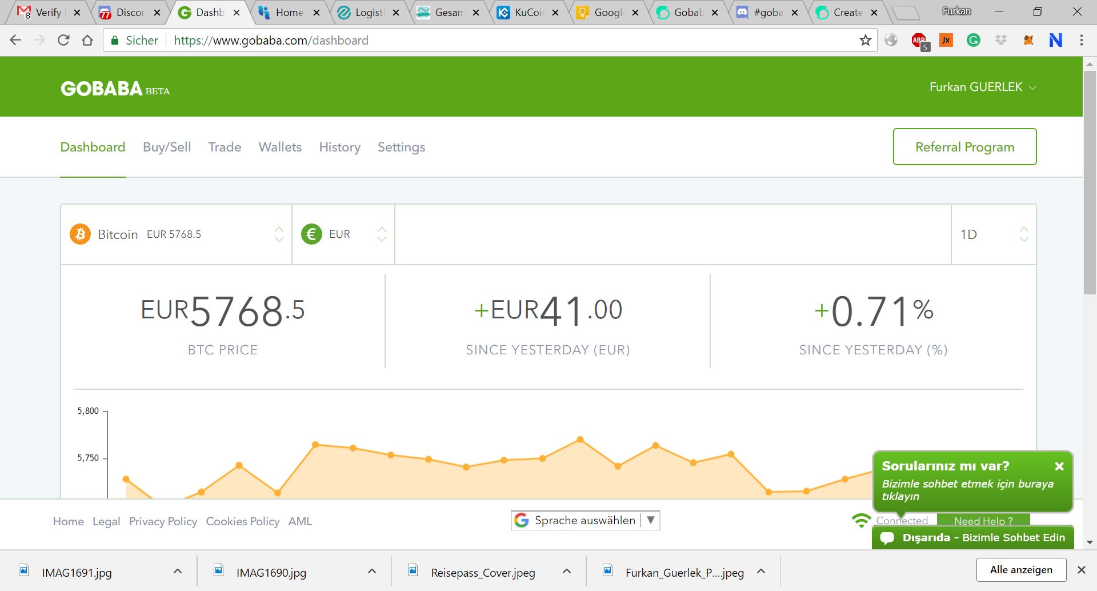This screenshot has width=1097, height=591.
Task: Open the Settings navigation tab
Action: click(x=401, y=147)
